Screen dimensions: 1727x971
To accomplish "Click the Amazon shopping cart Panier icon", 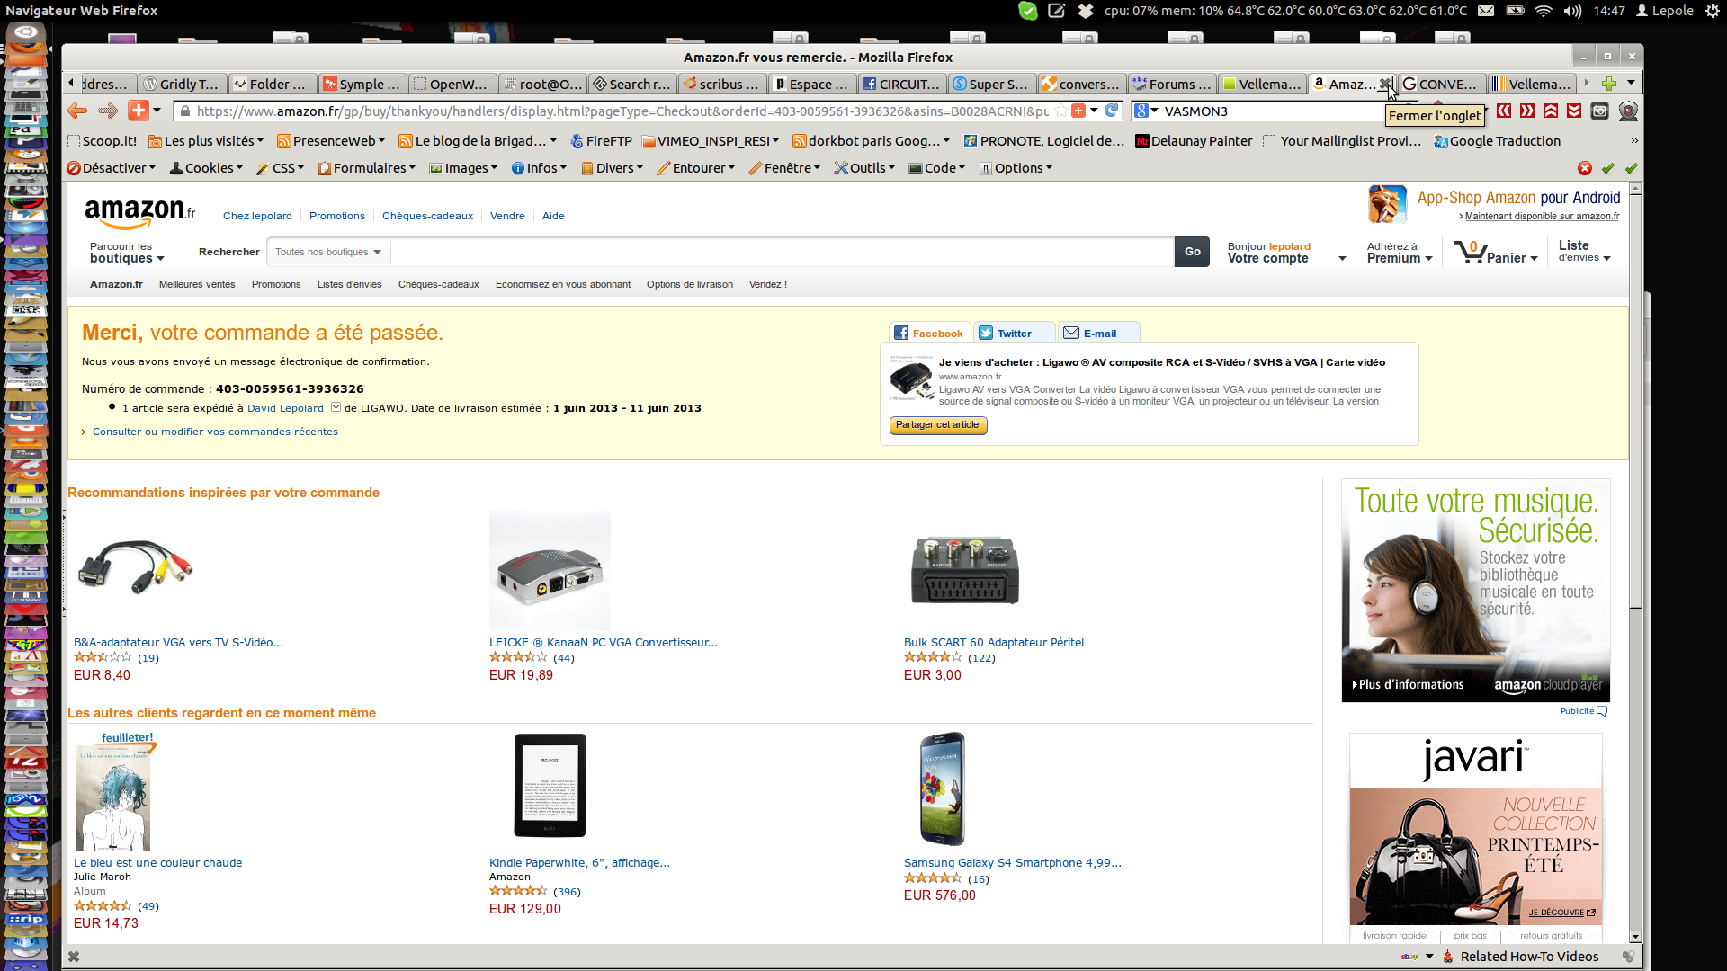I will tap(1470, 252).
